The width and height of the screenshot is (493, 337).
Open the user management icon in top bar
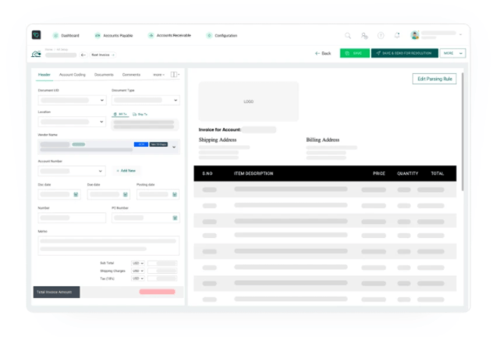tap(364, 35)
